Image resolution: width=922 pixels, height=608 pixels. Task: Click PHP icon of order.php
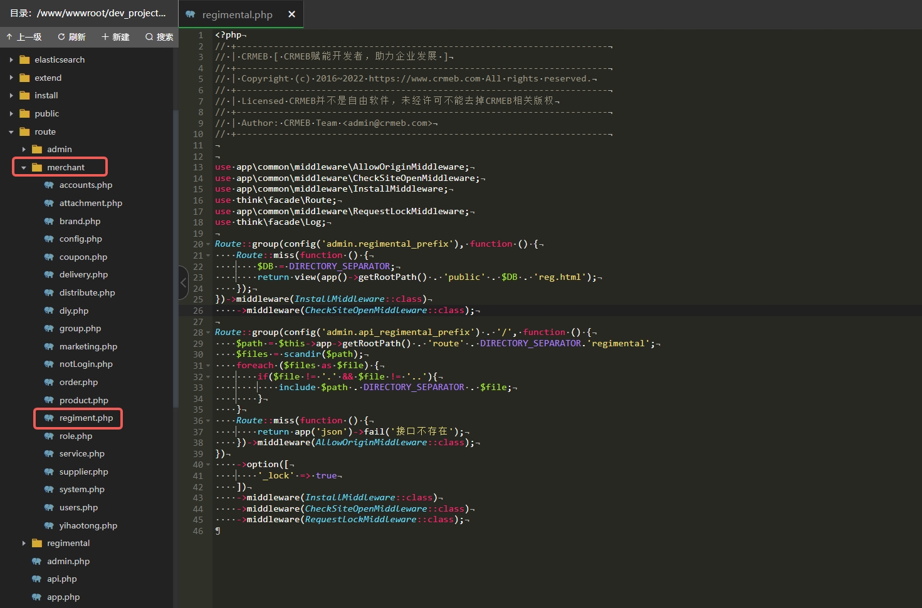[49, 382]
